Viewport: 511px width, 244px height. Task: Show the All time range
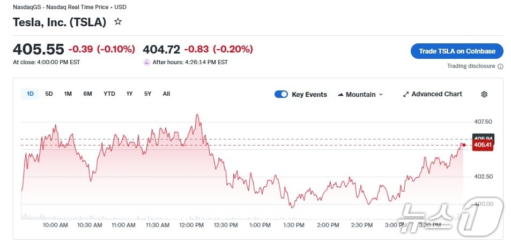pyautogui.click(x=166, y=94)
